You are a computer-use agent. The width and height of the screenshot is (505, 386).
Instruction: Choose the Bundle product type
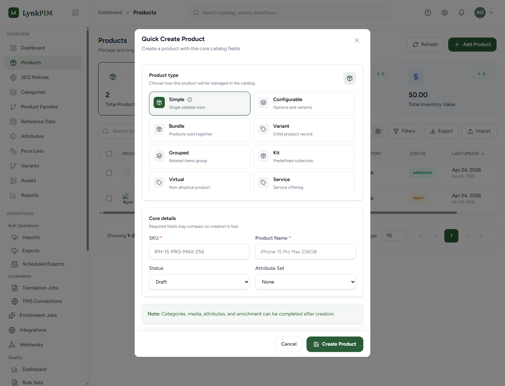(200, 130)
